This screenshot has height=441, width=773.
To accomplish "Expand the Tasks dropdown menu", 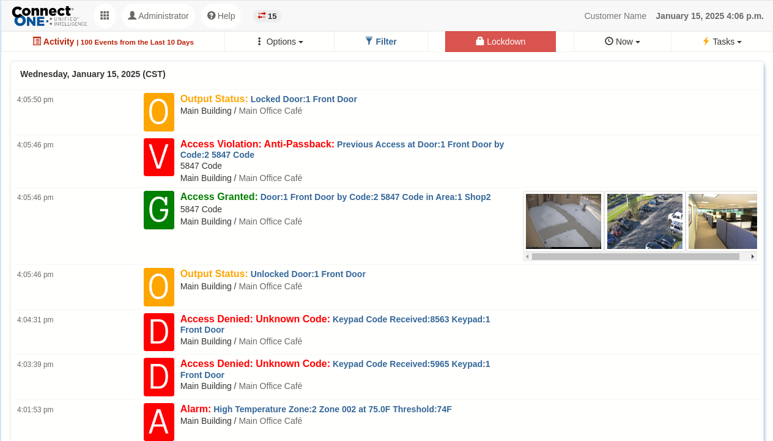I will (722, 42).
